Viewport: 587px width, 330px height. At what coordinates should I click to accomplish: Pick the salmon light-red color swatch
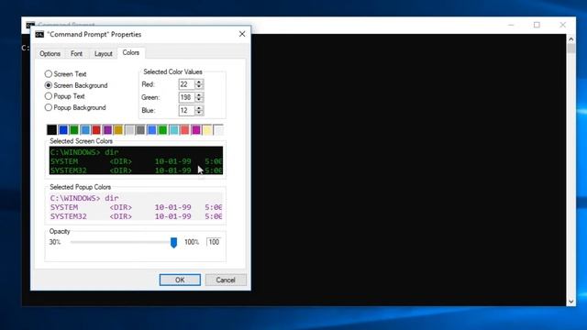(x=185, y=130)
